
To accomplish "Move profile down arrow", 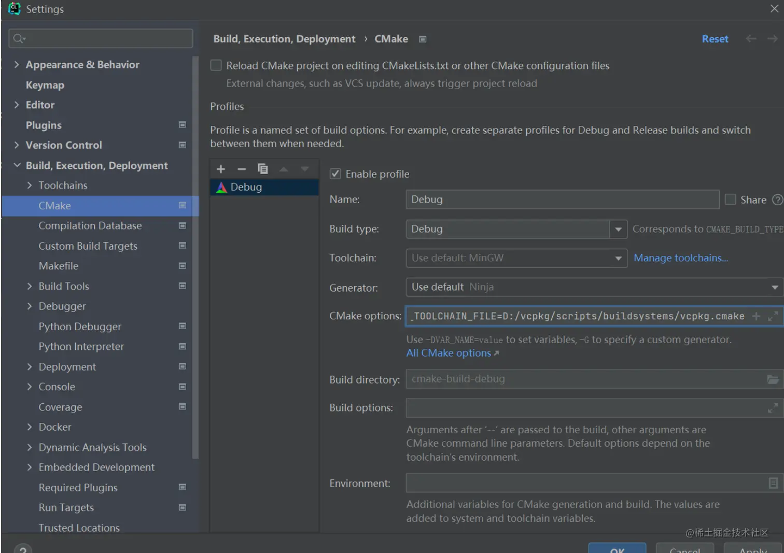I will coord(305,169).
